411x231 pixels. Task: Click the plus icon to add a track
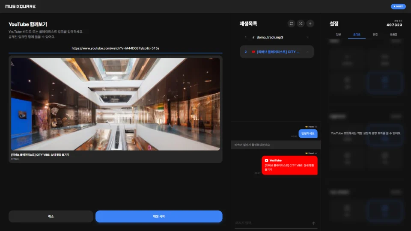[x=310, y=24]
